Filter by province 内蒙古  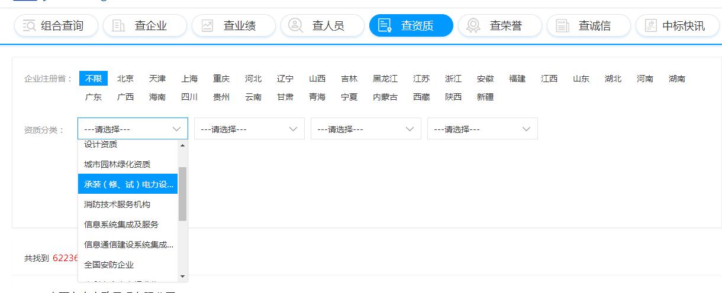coord(385,97)
